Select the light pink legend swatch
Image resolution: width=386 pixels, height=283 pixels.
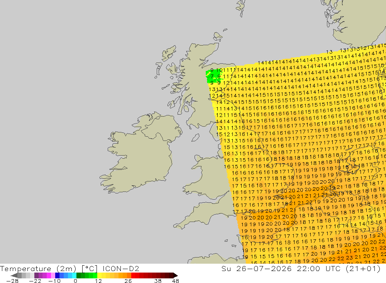click(53, 275)
